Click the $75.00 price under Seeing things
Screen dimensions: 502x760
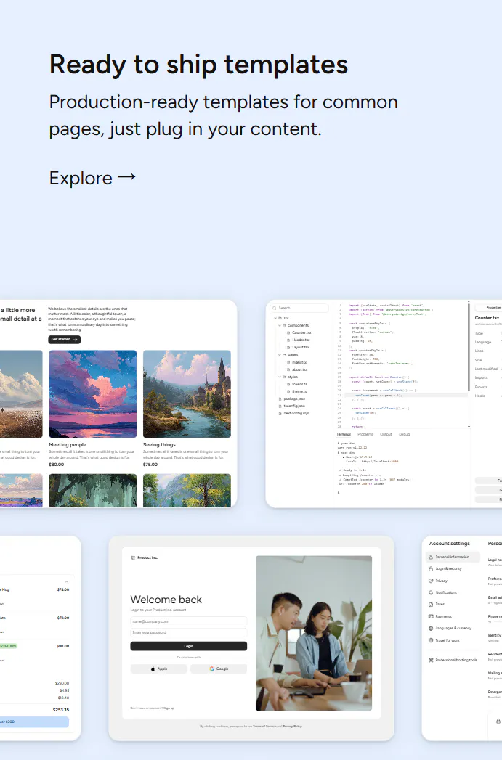click(150, 465)
